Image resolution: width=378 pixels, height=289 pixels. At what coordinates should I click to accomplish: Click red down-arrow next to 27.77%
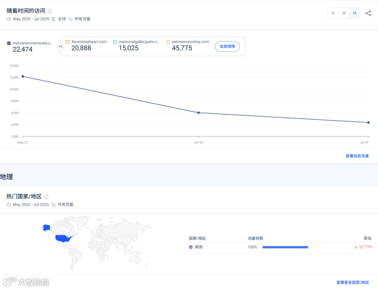356,247
